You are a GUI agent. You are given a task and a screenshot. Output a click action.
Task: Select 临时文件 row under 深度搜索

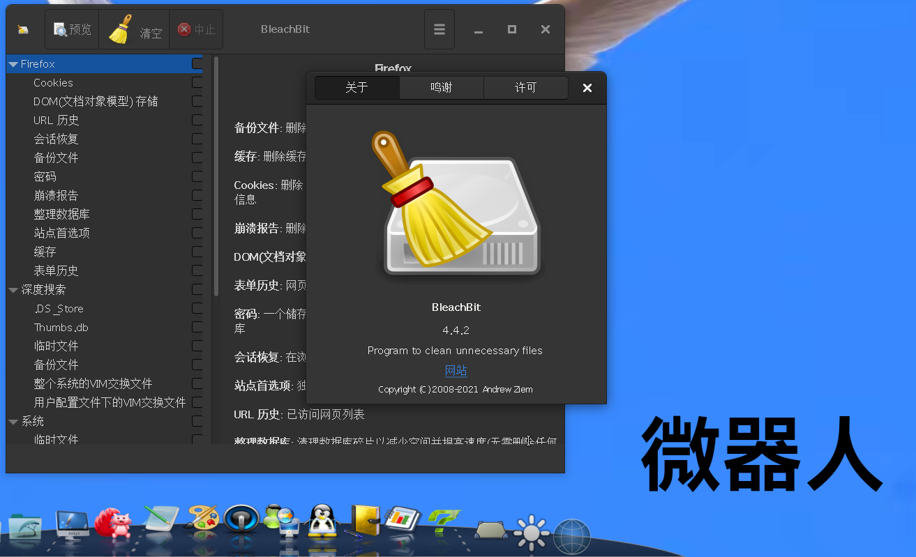104,346
